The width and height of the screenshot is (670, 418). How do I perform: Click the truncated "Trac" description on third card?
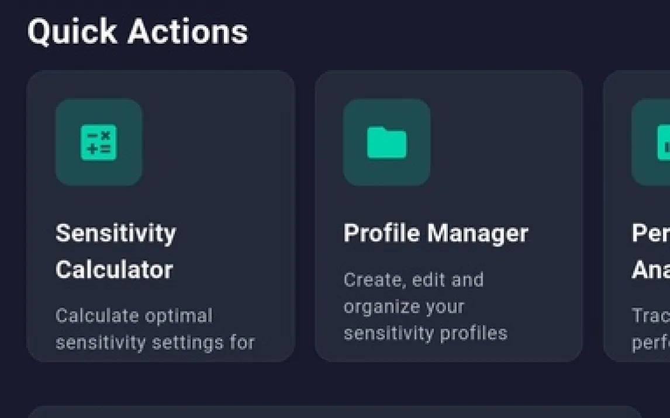(651, 316)
